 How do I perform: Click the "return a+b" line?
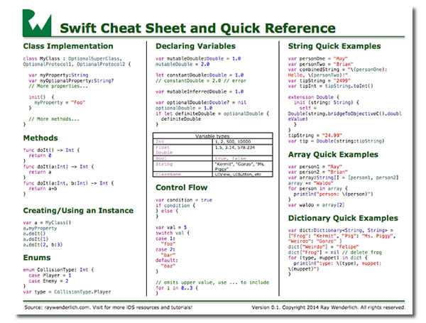click(43, 189)
